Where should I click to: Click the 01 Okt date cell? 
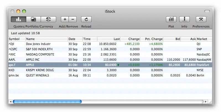click(x=73, y=65)
